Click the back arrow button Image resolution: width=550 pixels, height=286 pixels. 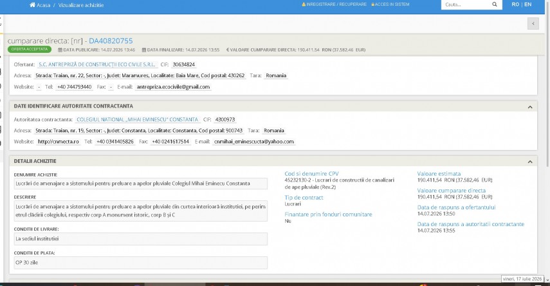click(x=533, y=24)
